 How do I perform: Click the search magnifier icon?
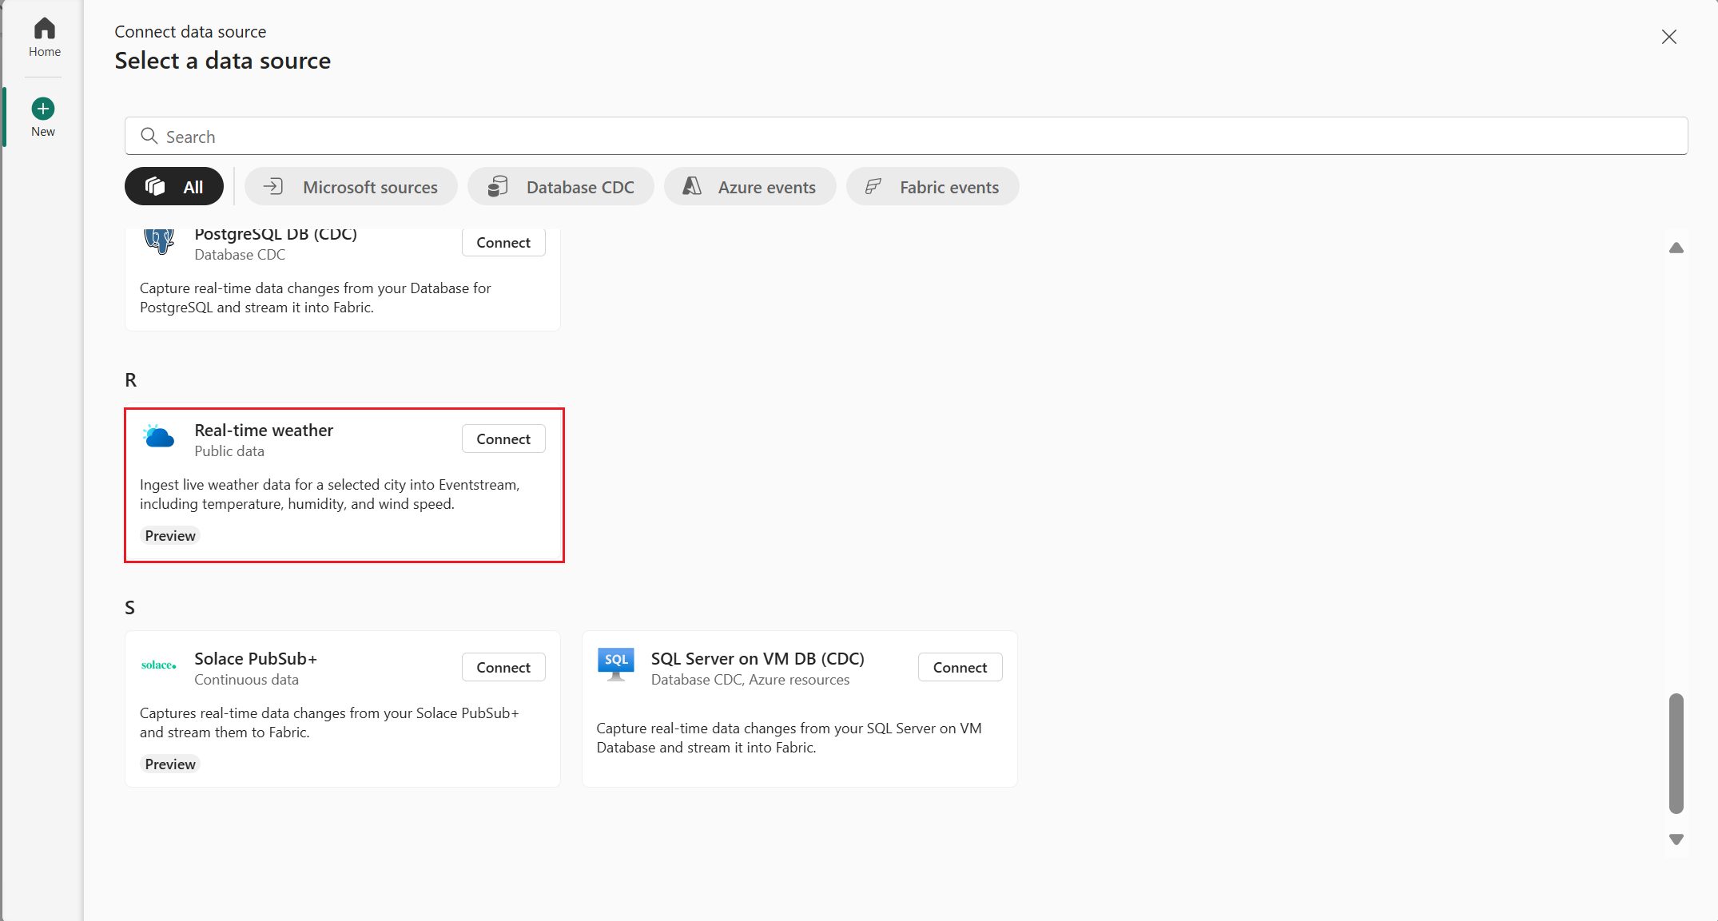[149, 137]
